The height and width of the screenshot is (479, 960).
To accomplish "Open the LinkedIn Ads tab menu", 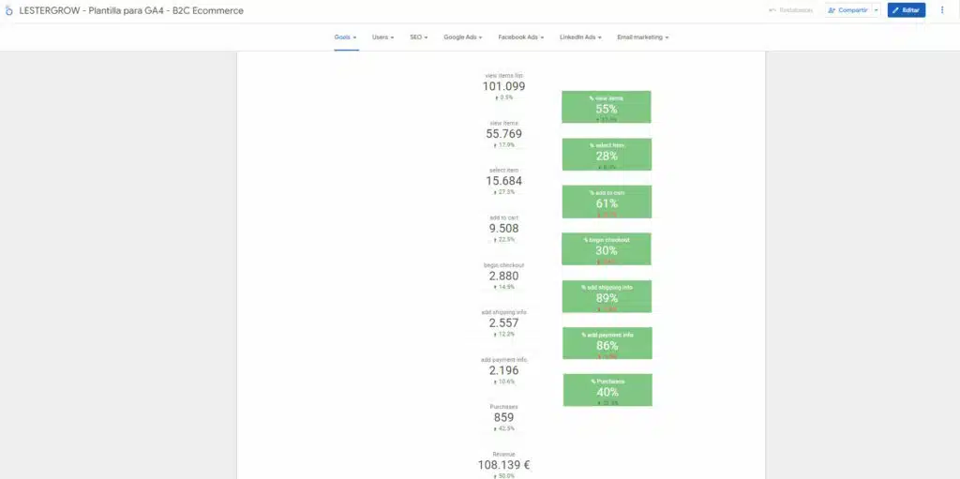I will pos(580,37).
